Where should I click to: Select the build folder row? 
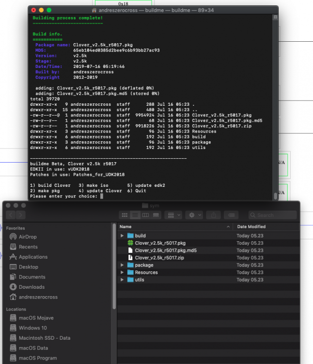click(x=208, y=235)
